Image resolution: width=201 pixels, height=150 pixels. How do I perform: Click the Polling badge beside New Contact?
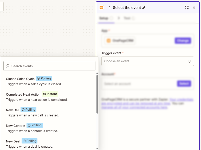(35, 125)
